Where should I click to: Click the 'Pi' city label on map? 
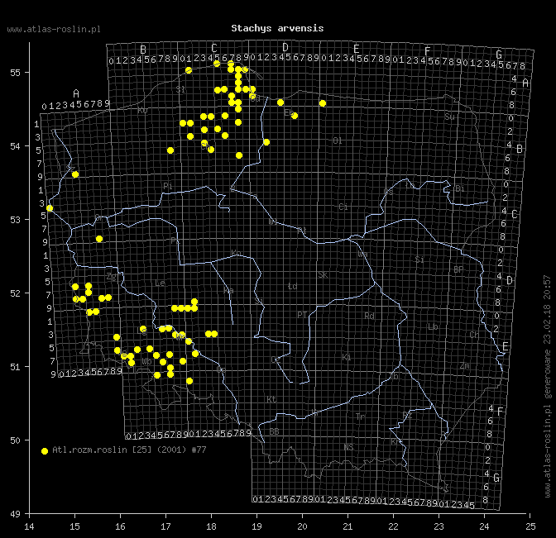(168, 186)
